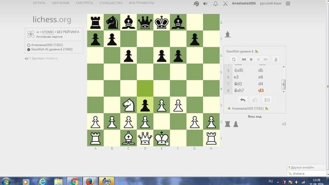The image size is (329, 185).
Task: Click the Stockfish уровня 6 label above the moves
Action: 240,51
